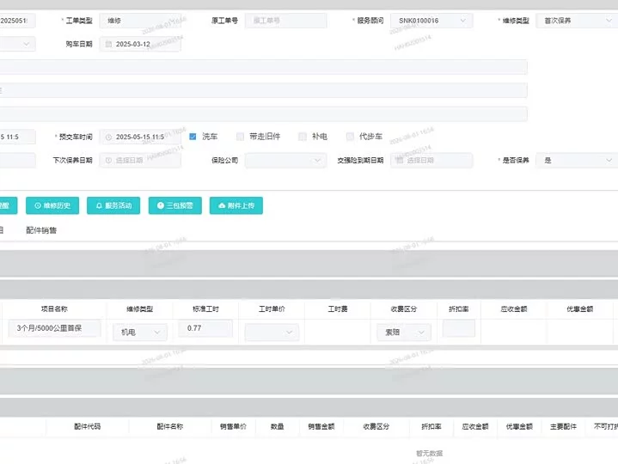Tick the 代步车 checkbox

[350, 137]
